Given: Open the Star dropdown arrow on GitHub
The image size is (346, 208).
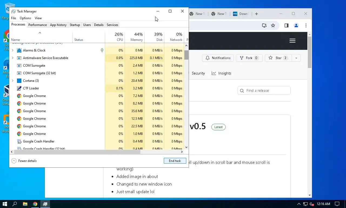Looking at the screenshot, I should tap(296, 58).
